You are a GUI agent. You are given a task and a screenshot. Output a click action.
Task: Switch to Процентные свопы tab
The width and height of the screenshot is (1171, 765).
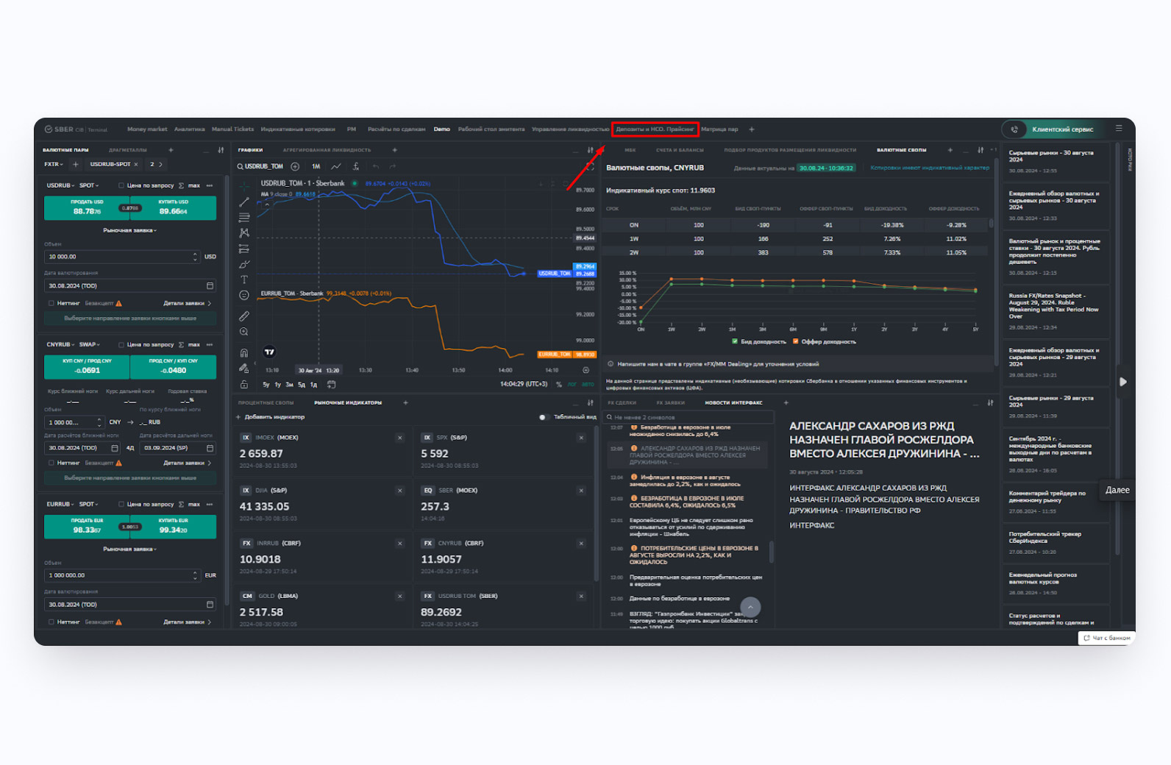[266, 402]
